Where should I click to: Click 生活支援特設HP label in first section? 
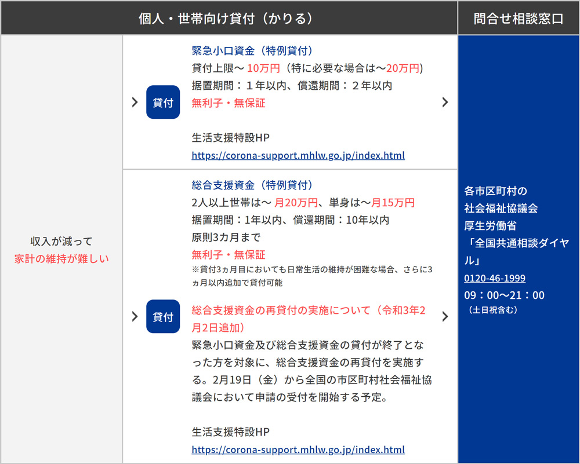(x=231, y=138)
